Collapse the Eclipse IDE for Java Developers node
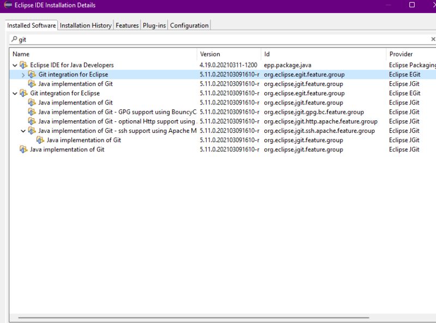This screenshot has width=436, height=323. coord(14,65)
